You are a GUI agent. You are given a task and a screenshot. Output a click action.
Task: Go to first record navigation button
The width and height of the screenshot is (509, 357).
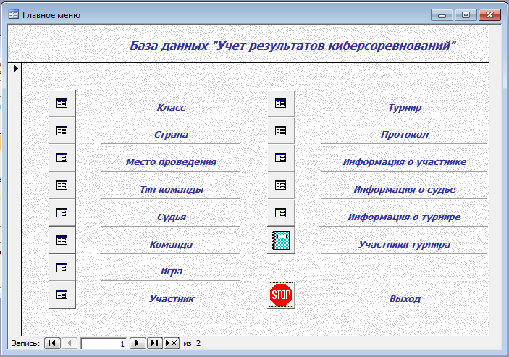pyautogui.click(x=52, y=343)
